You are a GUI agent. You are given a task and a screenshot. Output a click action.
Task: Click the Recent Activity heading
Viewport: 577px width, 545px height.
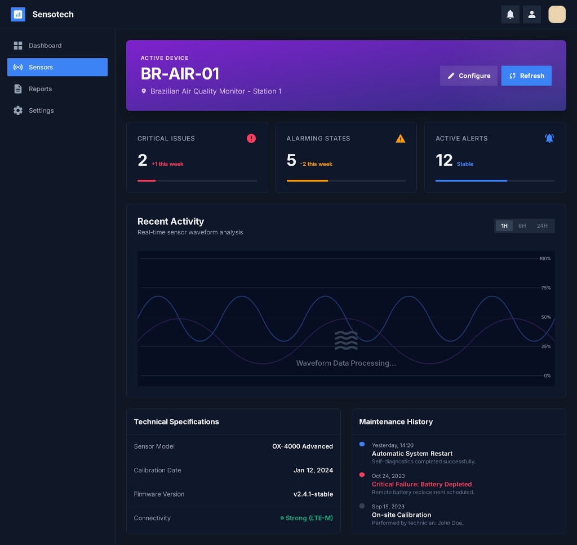[171, 221]
